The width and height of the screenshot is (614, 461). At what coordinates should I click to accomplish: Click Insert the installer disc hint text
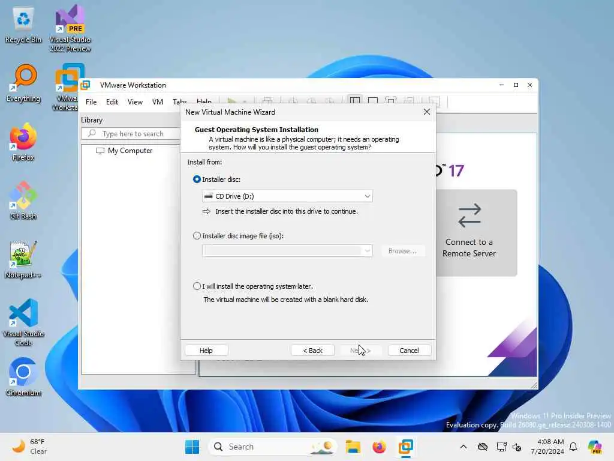(x=286, y=211)
